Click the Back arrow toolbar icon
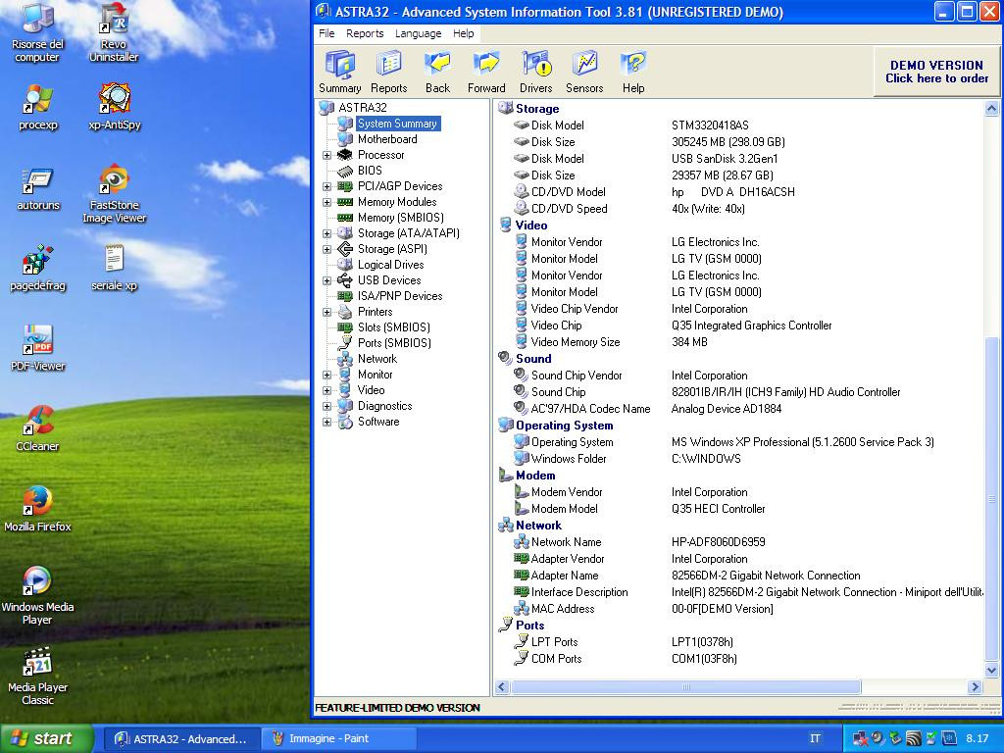Screen dimensions: 1004x753 click(x=437, y=72)
